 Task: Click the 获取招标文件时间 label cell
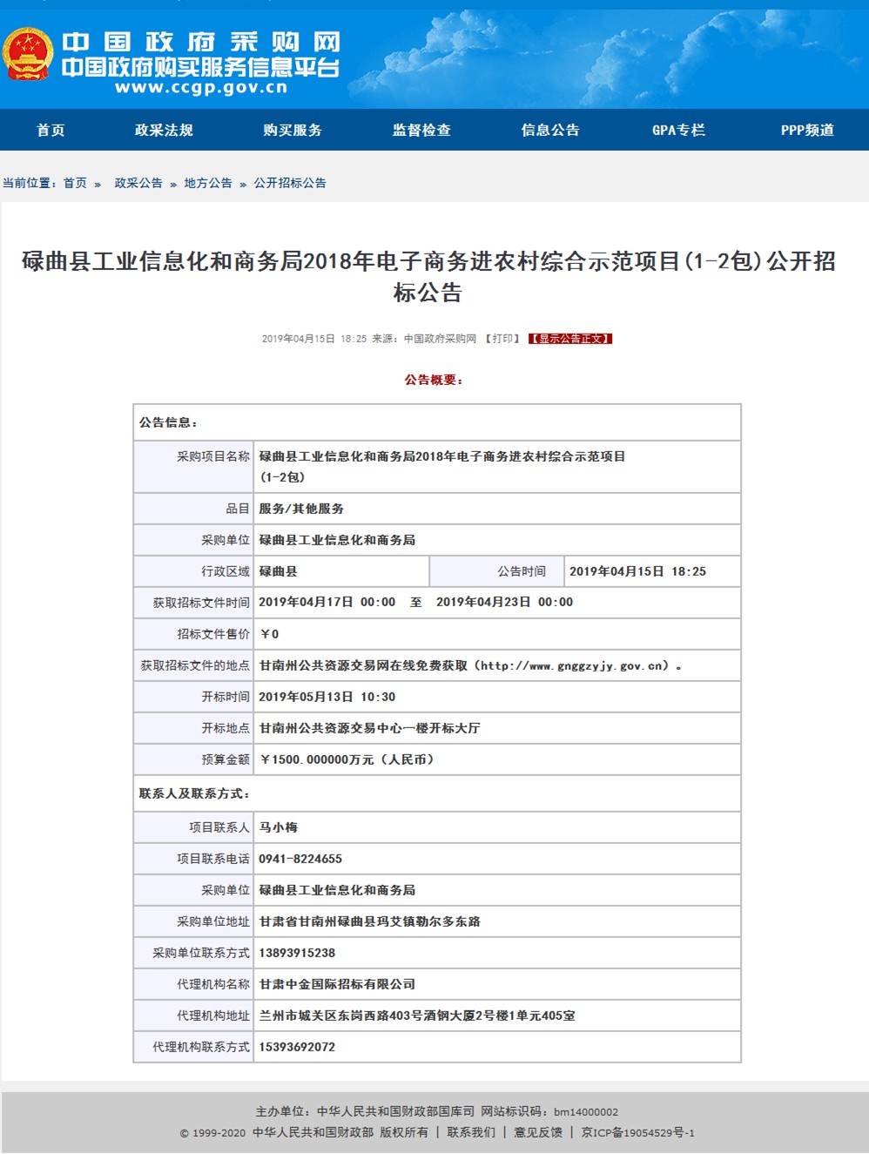point(193,603)
